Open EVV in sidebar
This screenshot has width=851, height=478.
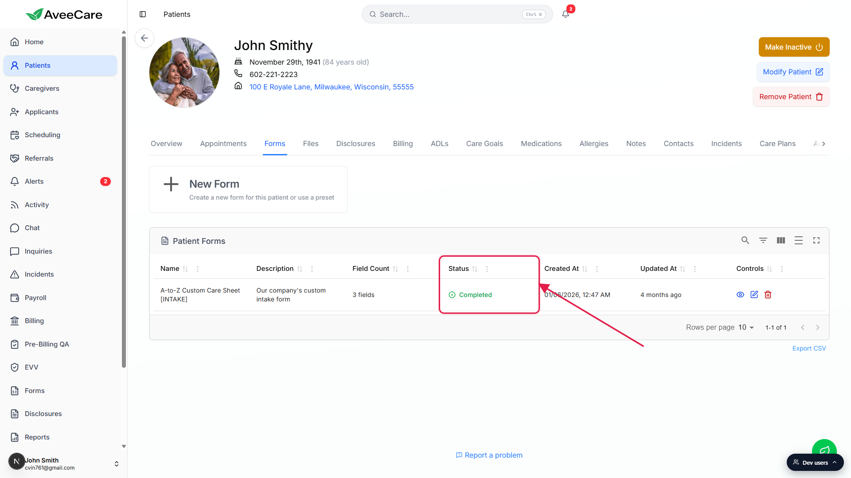[x=60, y=367]
